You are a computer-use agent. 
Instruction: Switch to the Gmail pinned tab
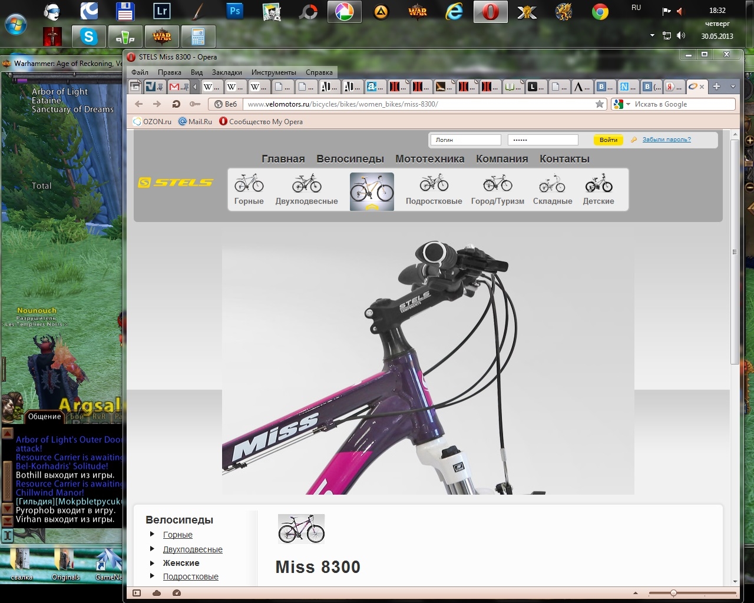[178, 87]
